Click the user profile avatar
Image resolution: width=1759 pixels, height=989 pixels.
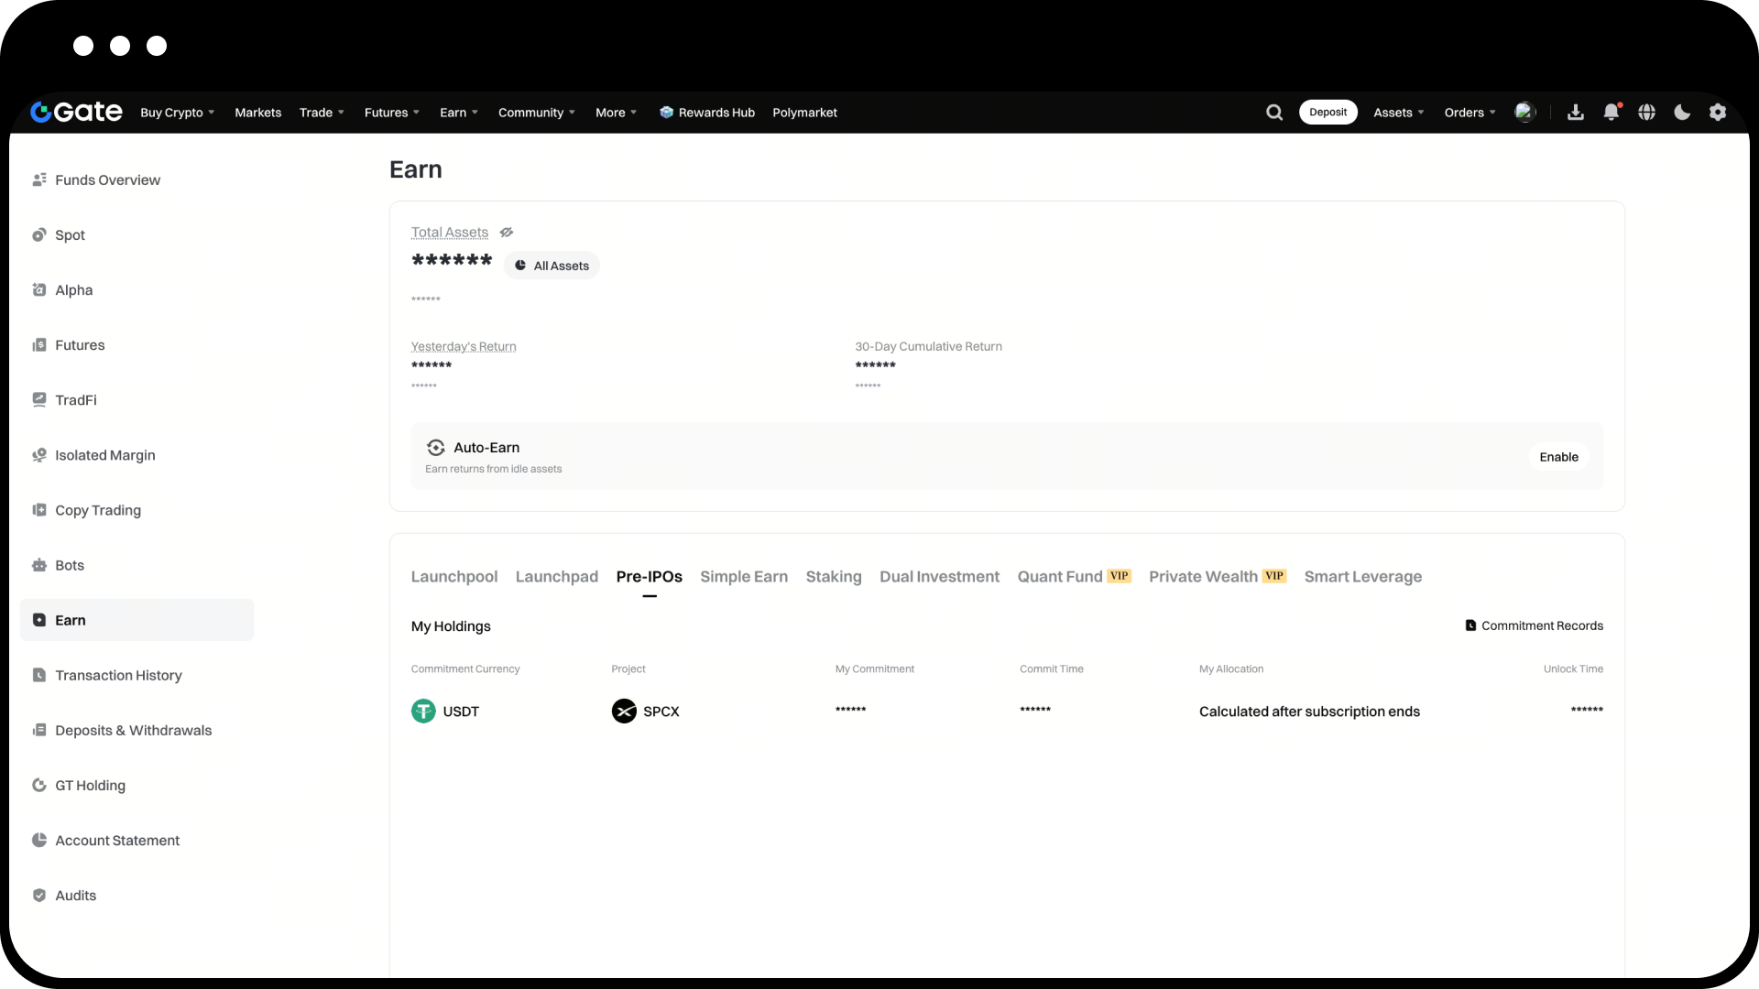pos(1524,112)
